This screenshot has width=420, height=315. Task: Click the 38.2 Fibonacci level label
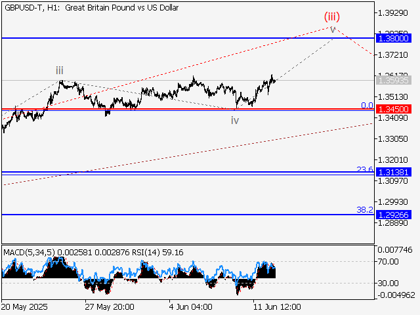364,210
